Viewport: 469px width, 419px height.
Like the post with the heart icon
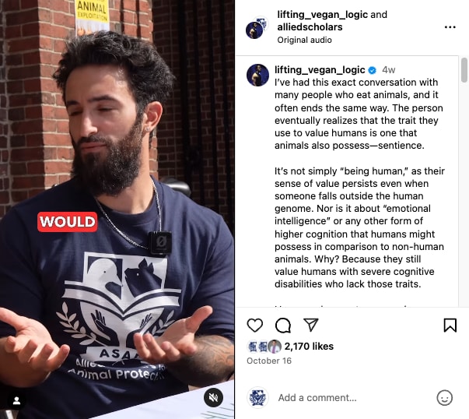(255, 325)
